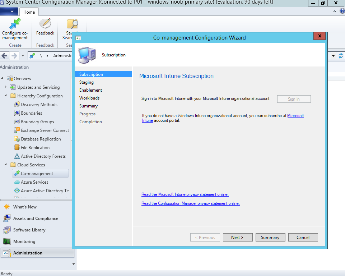Click the Discovery Methods icon
The image size is (345, 276).
(17, 105)
